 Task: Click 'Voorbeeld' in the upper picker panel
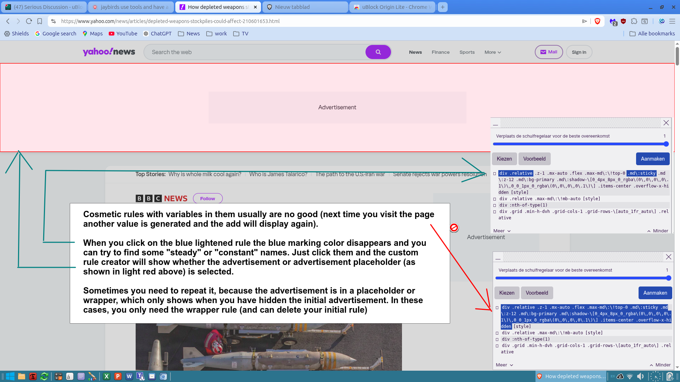(534, 159)
